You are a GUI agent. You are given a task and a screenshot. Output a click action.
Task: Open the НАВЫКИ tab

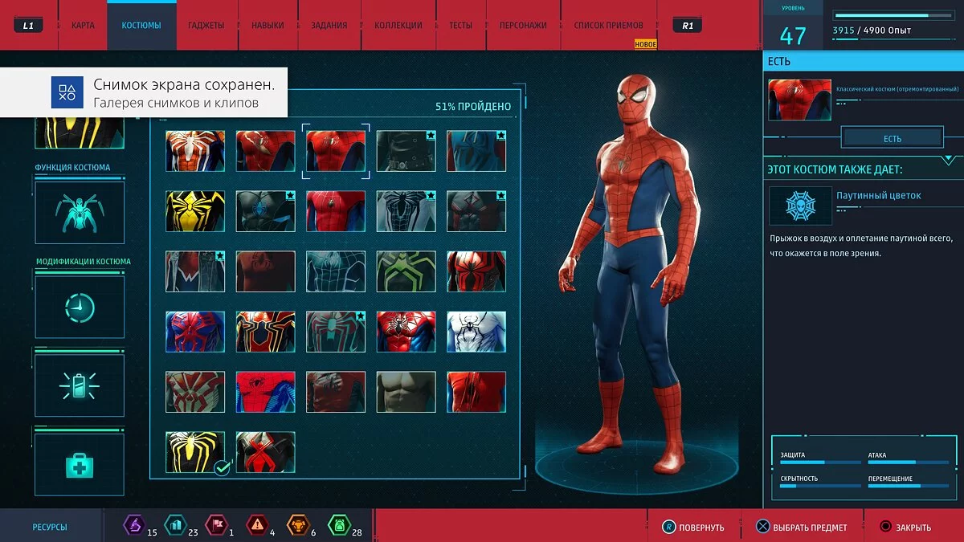point(268,25)
